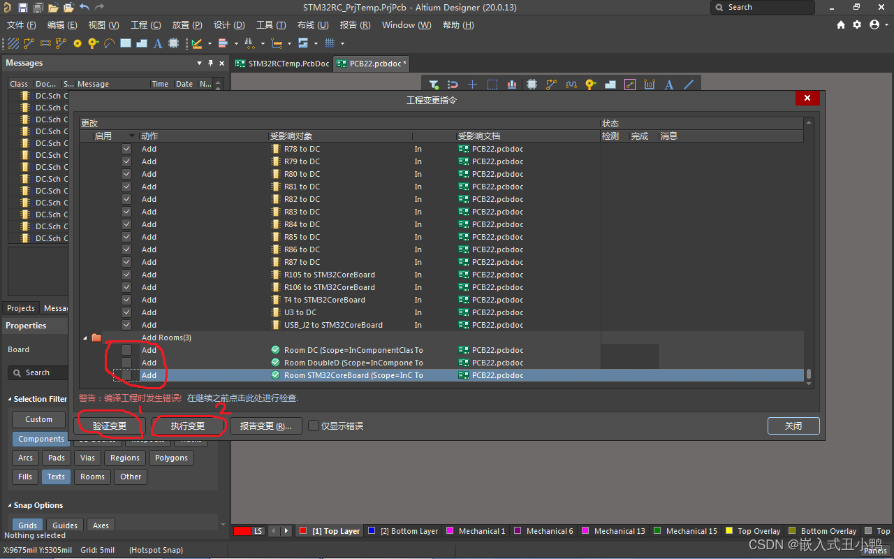Open the 设计 (D) menu
Screen dimensions: 894x559
229,25
